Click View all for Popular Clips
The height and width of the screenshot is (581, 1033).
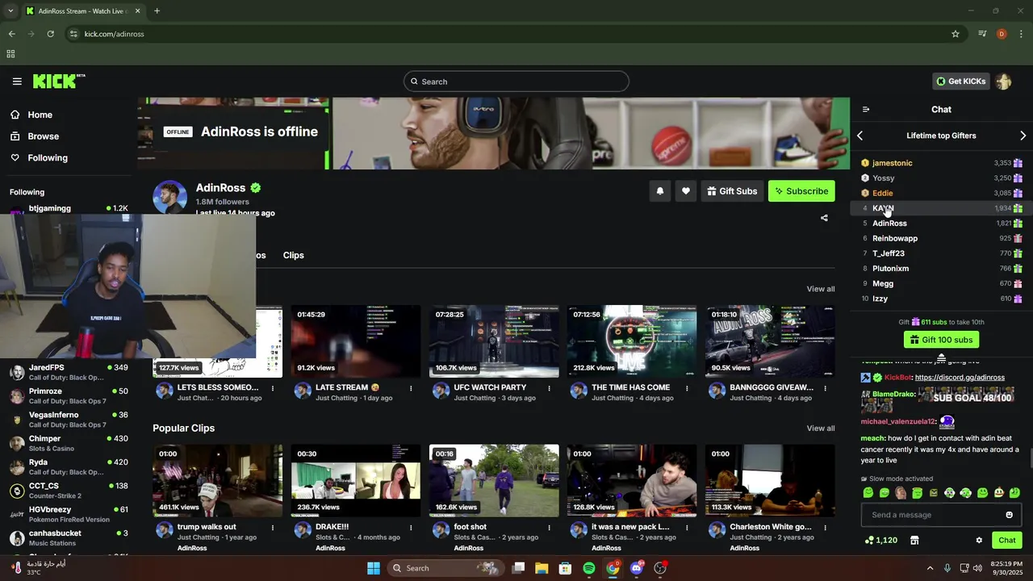[x=821, y=428]
